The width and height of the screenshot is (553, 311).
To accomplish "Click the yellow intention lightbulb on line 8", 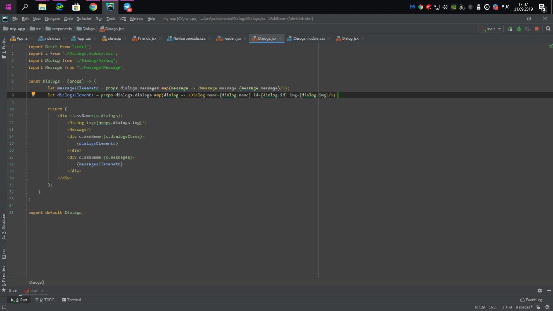I will [x=33, y=94].
